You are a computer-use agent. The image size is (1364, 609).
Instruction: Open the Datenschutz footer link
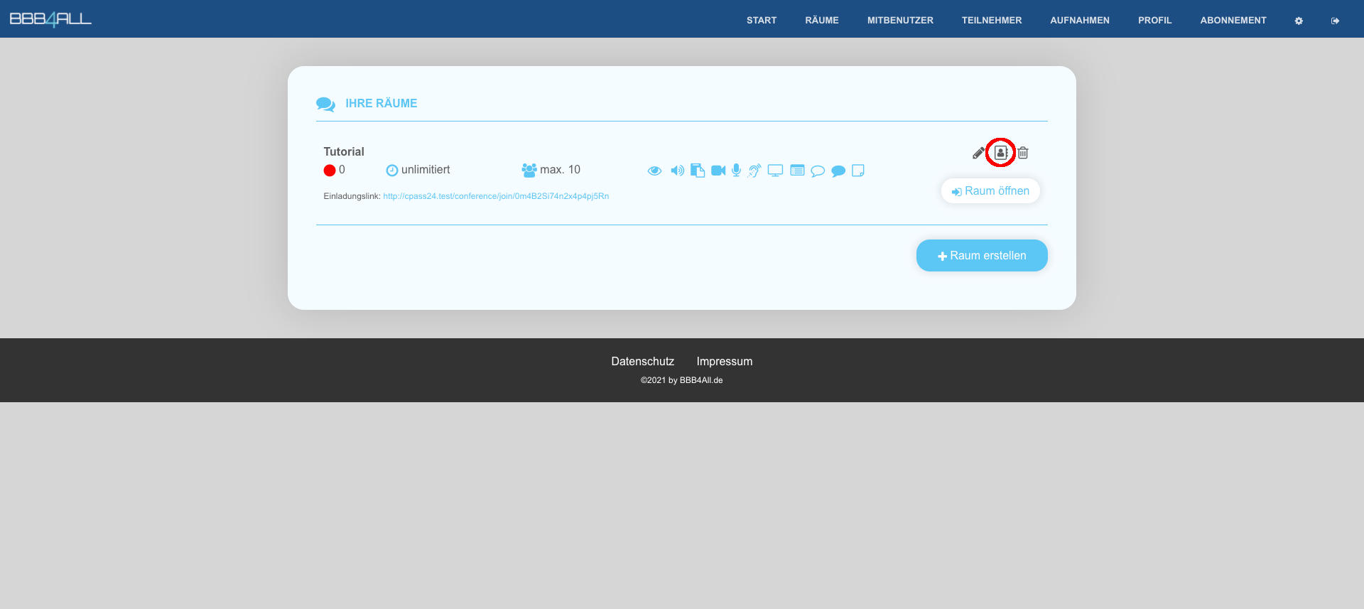pyautogui.click(x=642, y=361)
